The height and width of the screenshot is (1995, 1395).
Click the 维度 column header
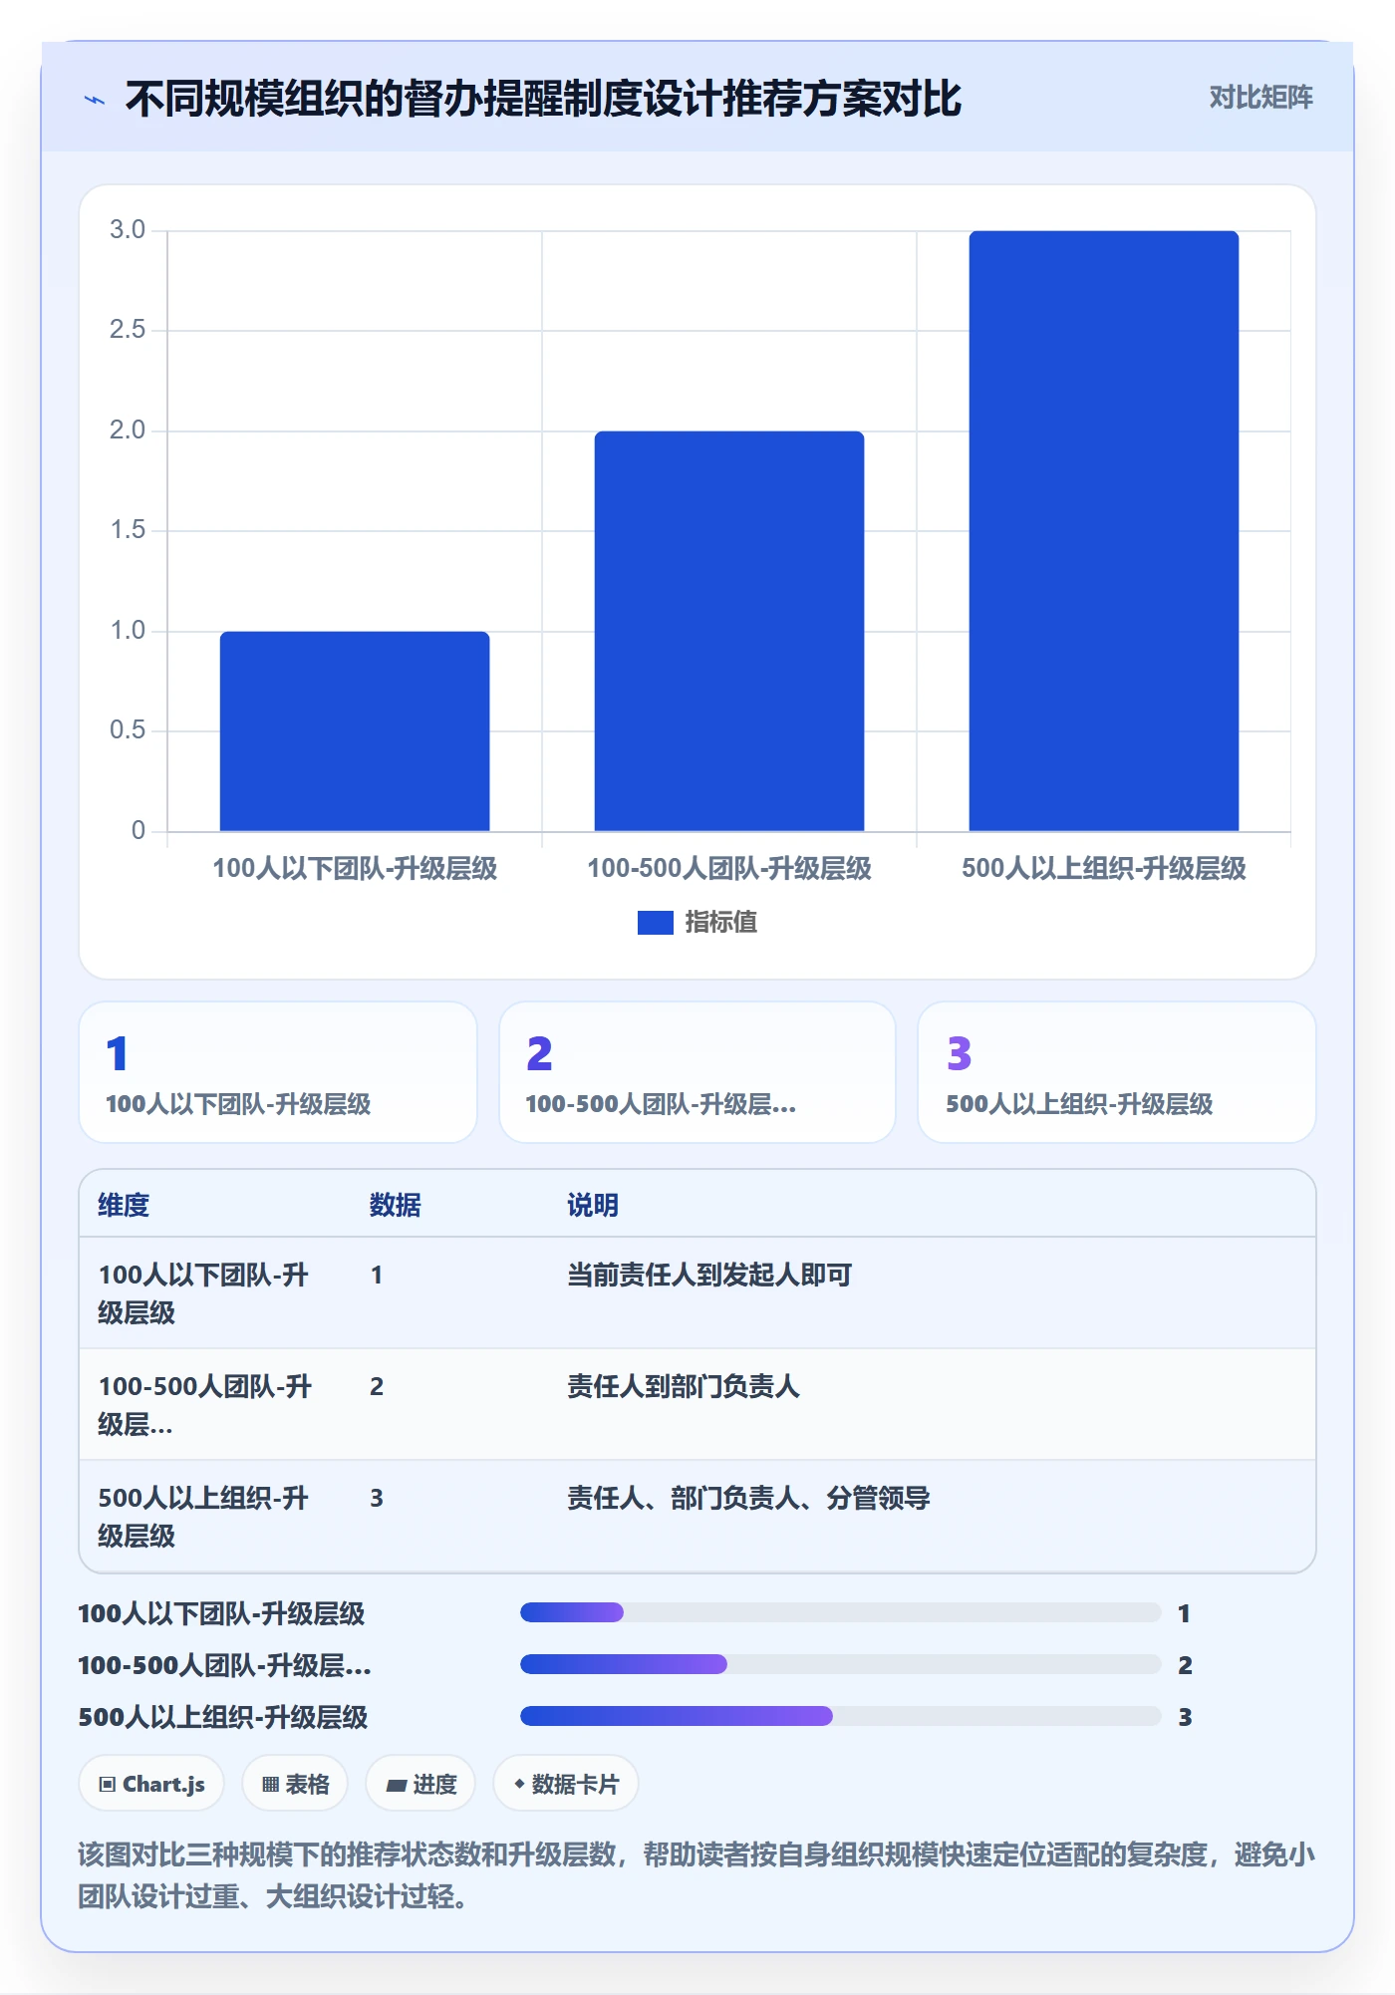tap(124, 1205)
